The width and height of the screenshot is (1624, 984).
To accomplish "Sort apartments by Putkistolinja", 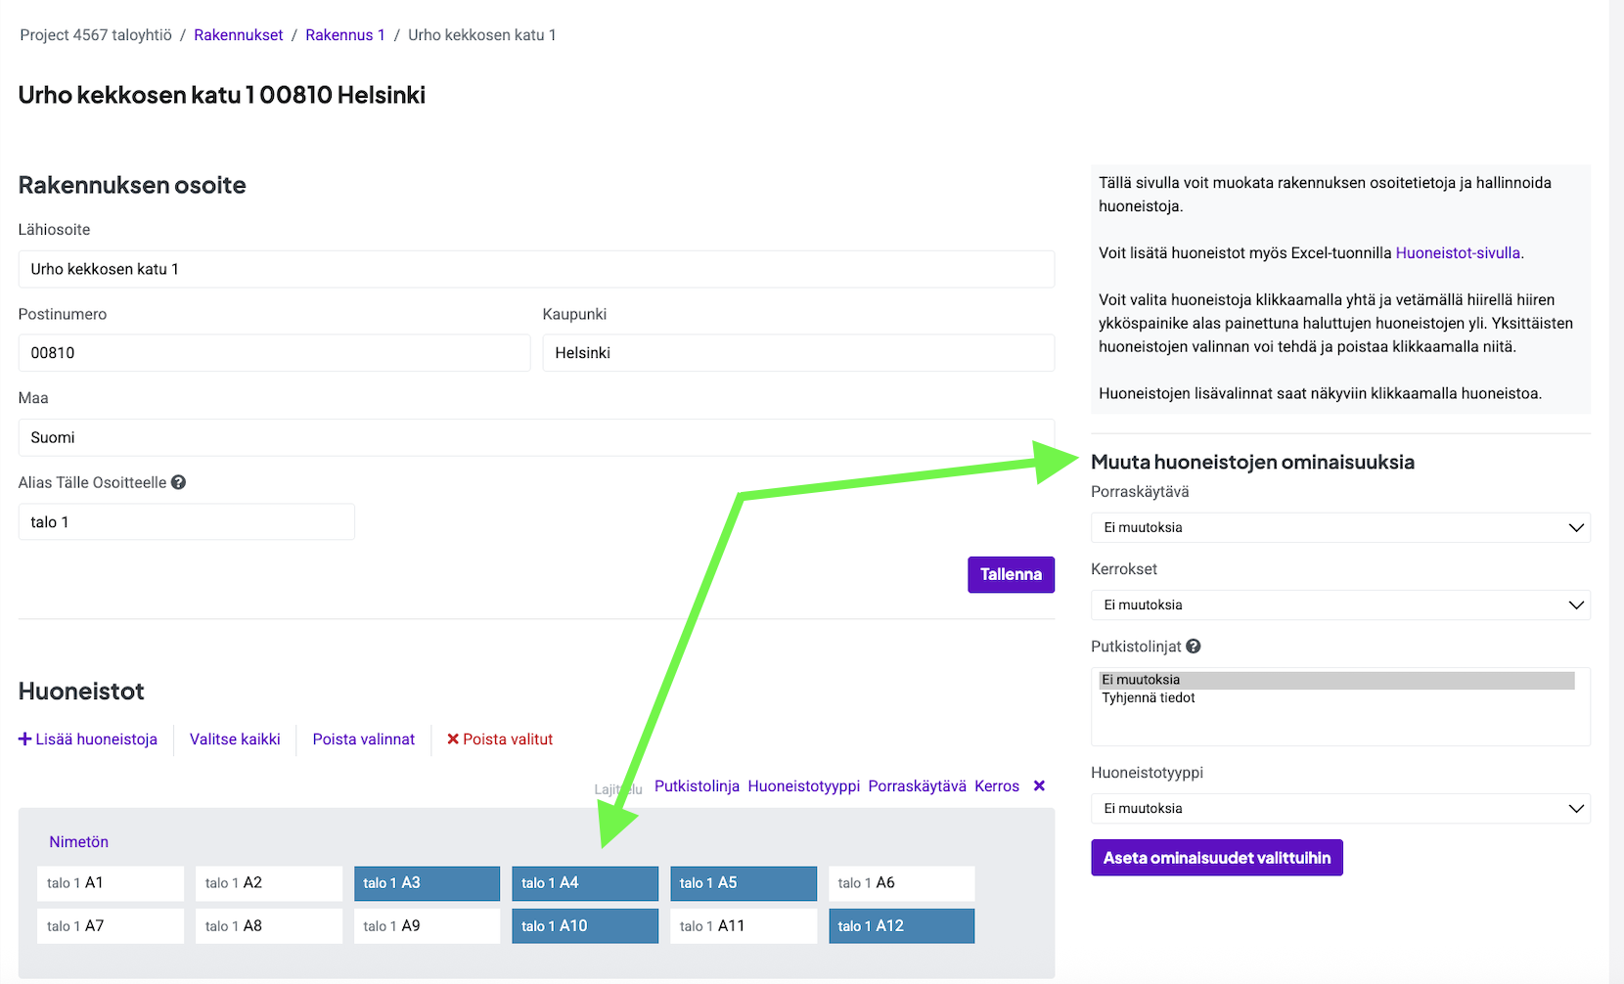I will click(x=697, y=786).
